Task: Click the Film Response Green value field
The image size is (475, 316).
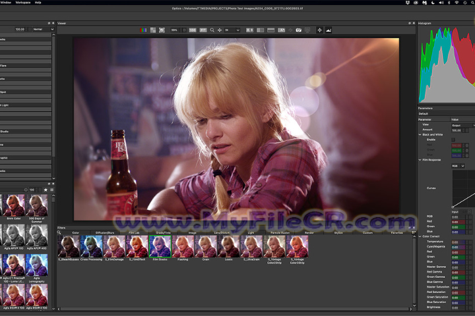Action: [459, 227]
